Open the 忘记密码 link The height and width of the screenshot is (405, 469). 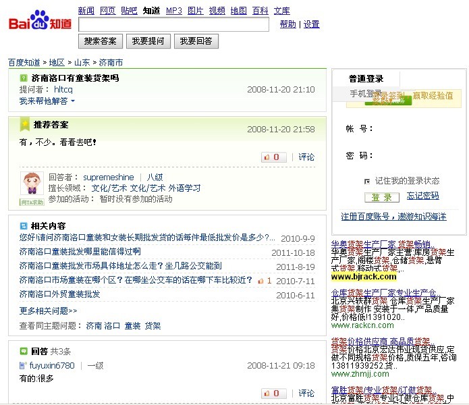pos(422,196)
